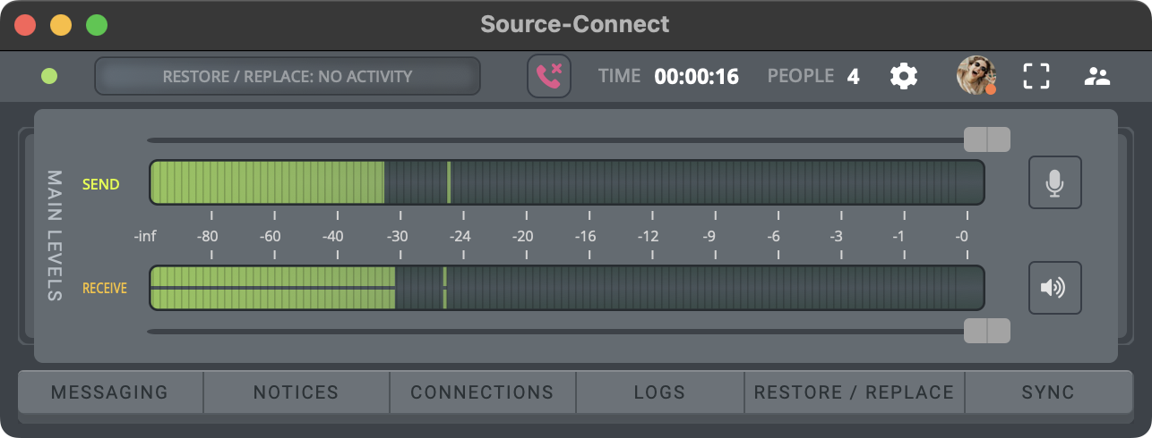Open the Logs tab
The image size is (1152, 438).
click(659, 392)
